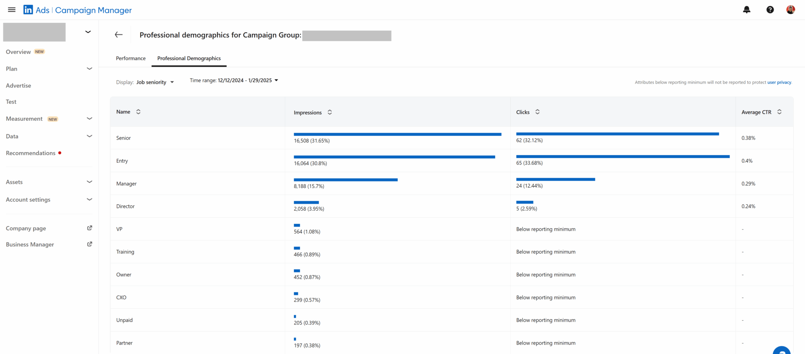Screen dimensions: 805x354
Task: Click the Senior impressions bar
Action: tap(397, 134)
